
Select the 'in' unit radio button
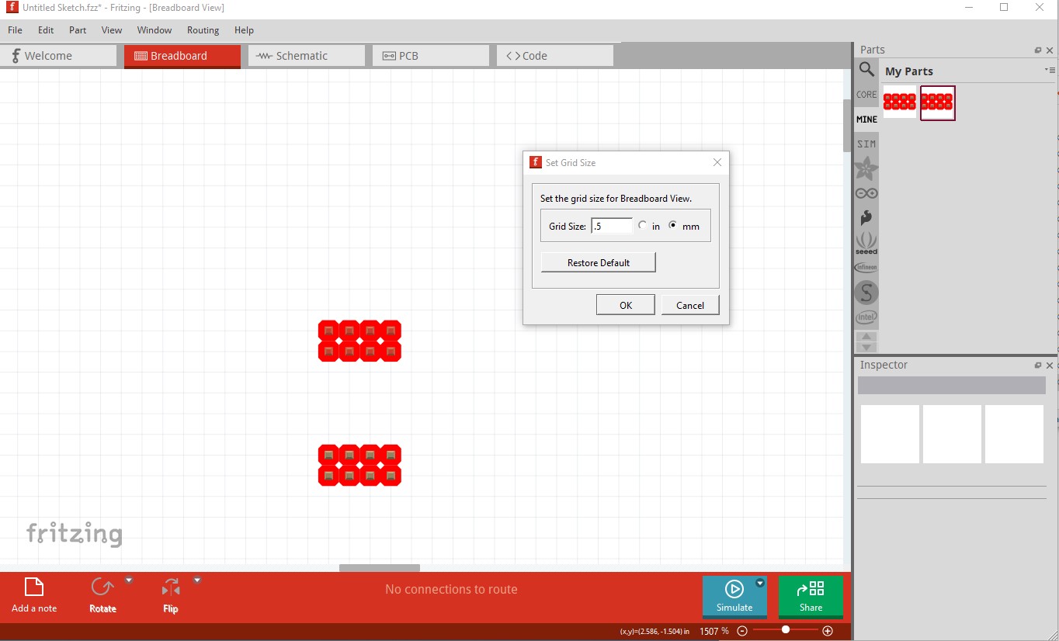(642, 226)
